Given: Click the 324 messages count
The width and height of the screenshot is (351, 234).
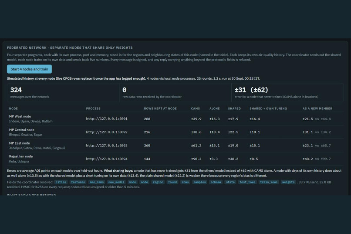Looking at the screenshot, I should coord(16,90).
